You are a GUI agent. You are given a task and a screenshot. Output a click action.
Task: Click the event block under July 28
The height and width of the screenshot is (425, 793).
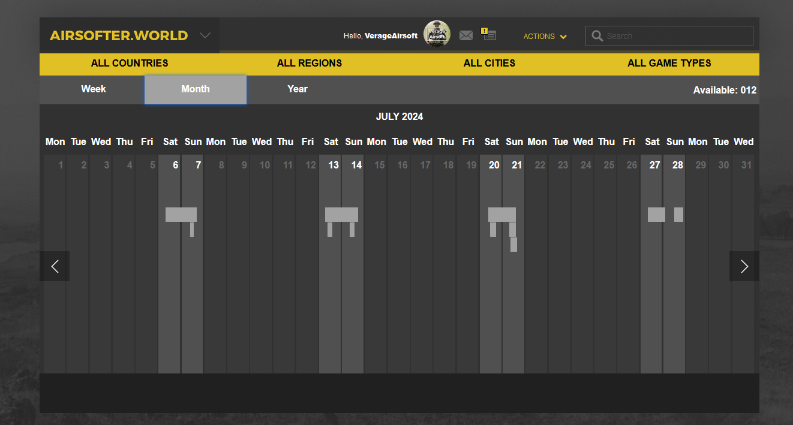point(678,215)
